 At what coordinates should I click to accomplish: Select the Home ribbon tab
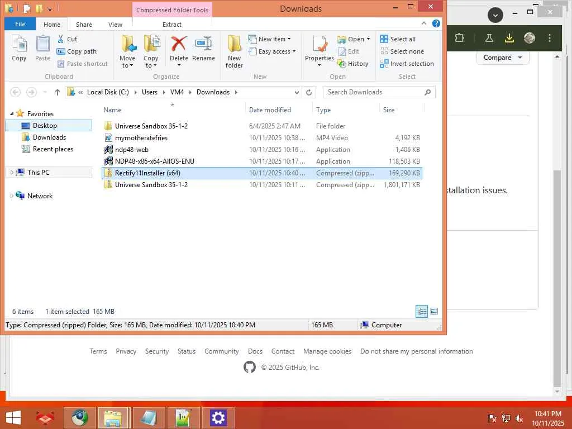click(x=52, y=25)
